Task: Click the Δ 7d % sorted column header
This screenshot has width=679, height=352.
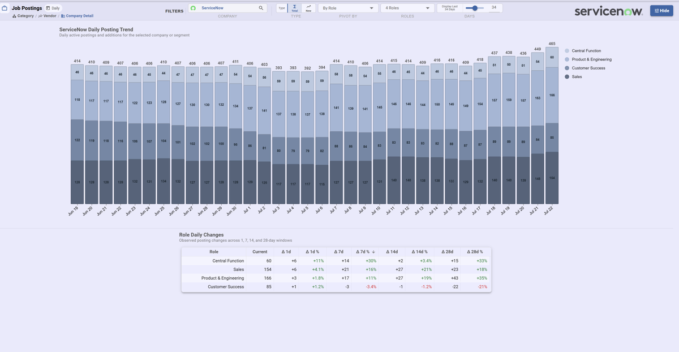Action: (367, 252)
